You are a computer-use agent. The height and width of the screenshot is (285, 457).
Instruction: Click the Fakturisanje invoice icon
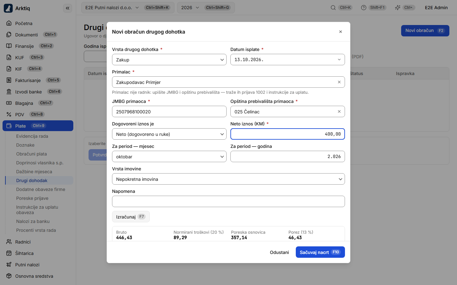click(9, 80)
